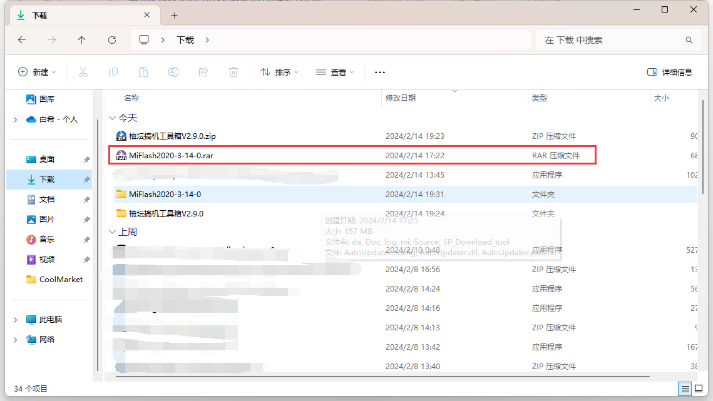The height and width of the screenshot is (401, 713).
Task: Click the 柚坛搞机工具箱V2.9.0 folder icon
Action: (x=121, y=213)
